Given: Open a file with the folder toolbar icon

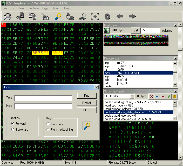Looking at the screenshot, I should pos(8,16).
